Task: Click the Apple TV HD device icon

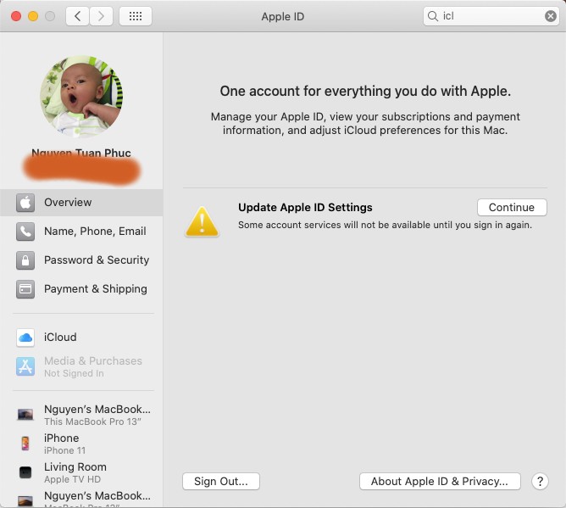Action: click(25, 472)
